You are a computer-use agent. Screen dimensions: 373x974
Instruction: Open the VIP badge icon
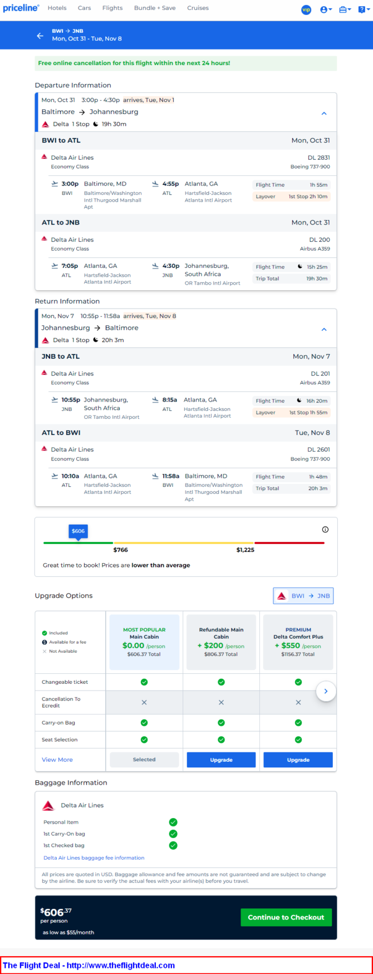coord(306,9)
